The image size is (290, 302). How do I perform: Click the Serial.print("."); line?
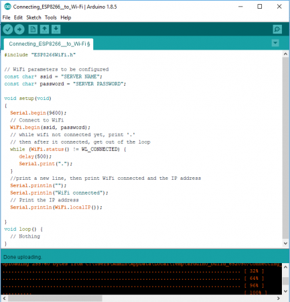tap(46, 164)
